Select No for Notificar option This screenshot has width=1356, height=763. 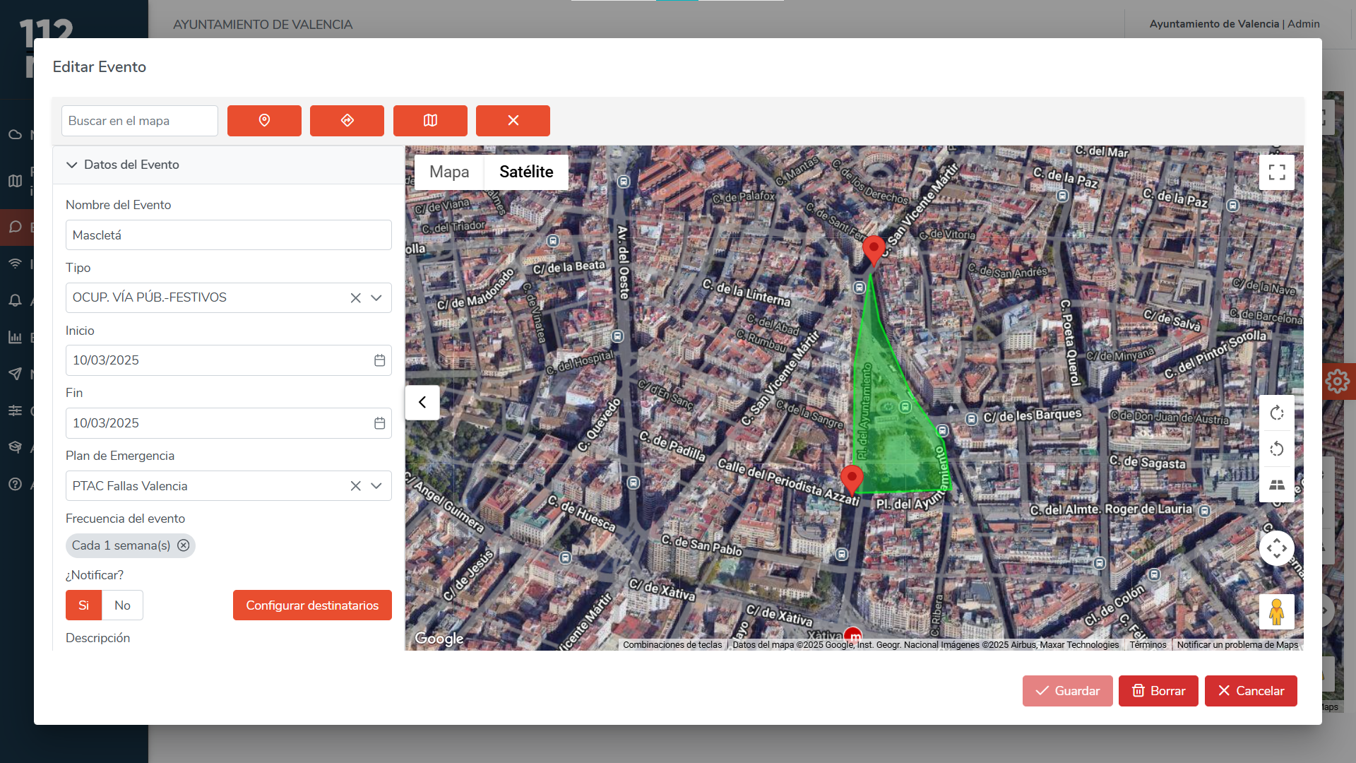click(122, 605)
